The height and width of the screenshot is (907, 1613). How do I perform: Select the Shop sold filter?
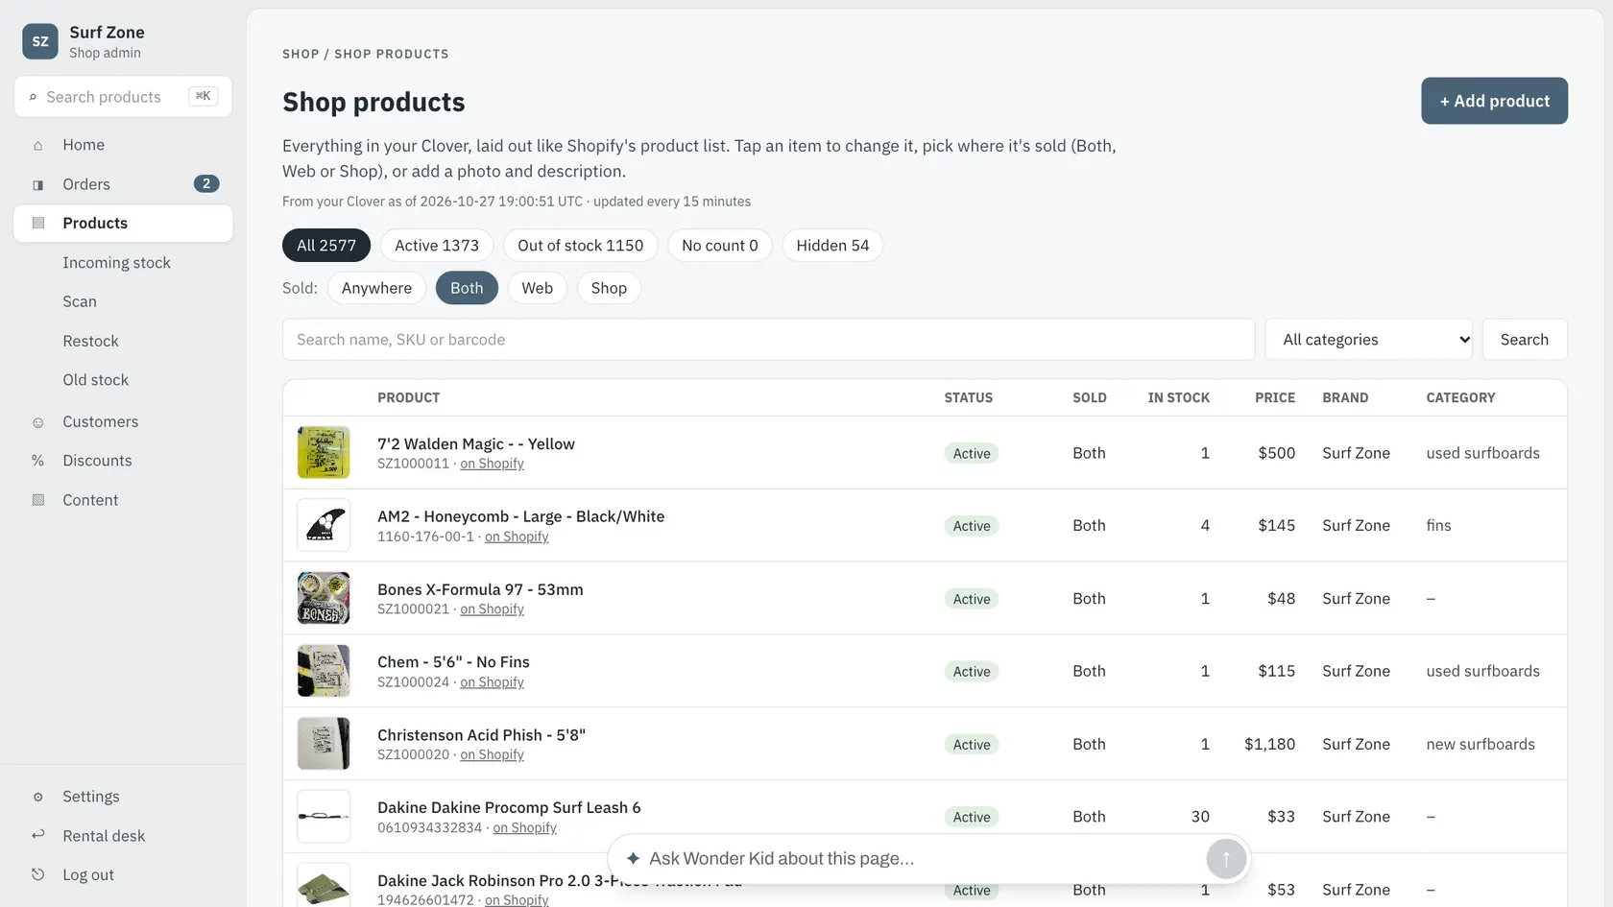coord(609,288)
